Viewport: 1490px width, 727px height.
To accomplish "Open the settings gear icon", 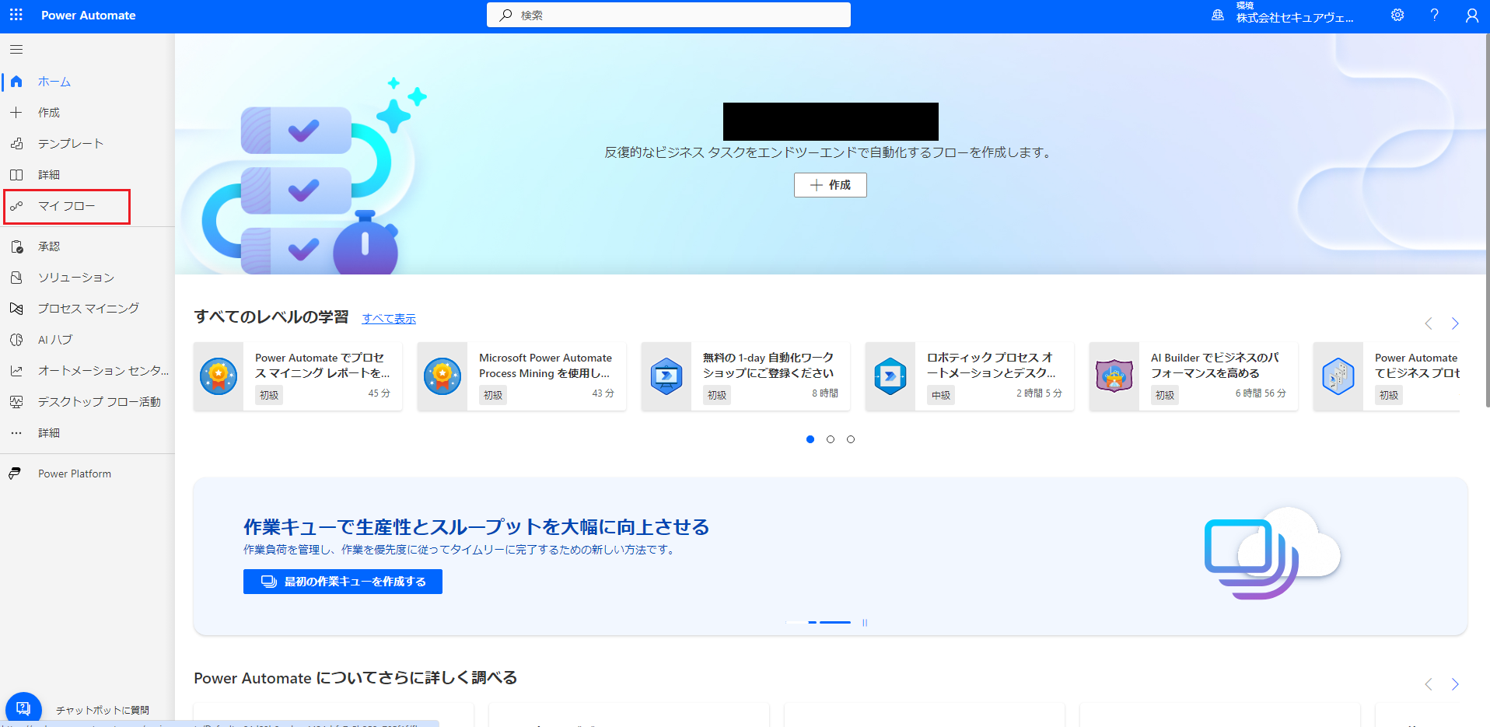I will click(1397, 15).
